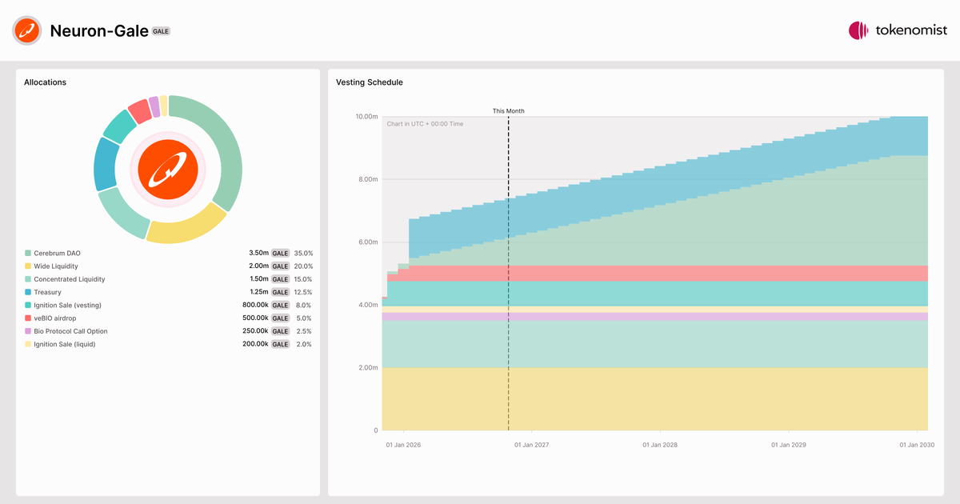Screen dimensions: 960x504
Task: Click the This Month dashed timeline marker
Action: (509, 272)
